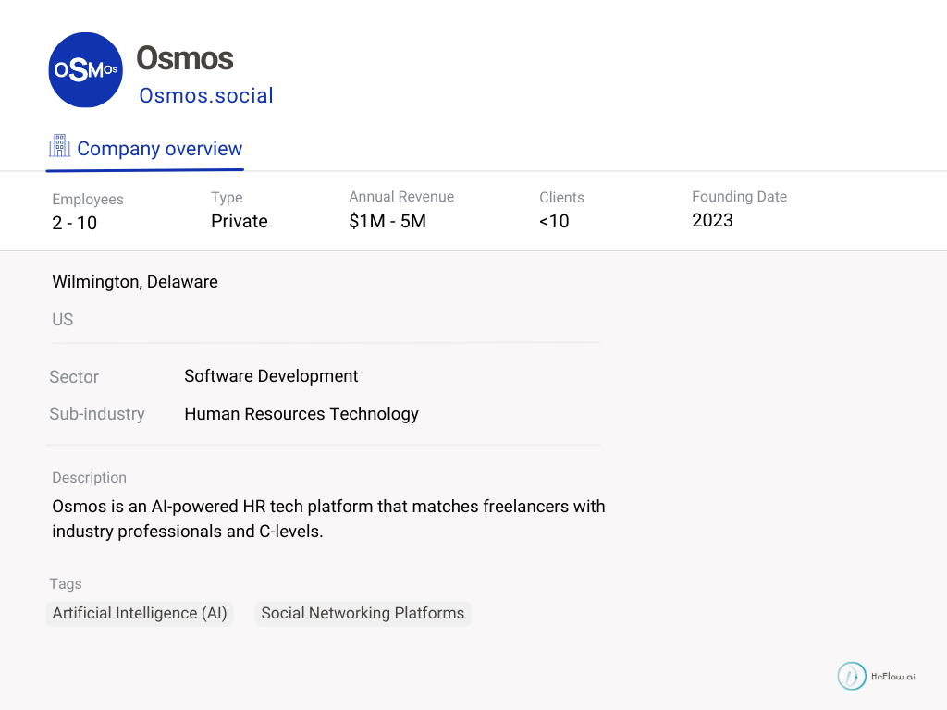
Task: Click the Social Networking Platforms tag
Action: [x=363, y=613]
